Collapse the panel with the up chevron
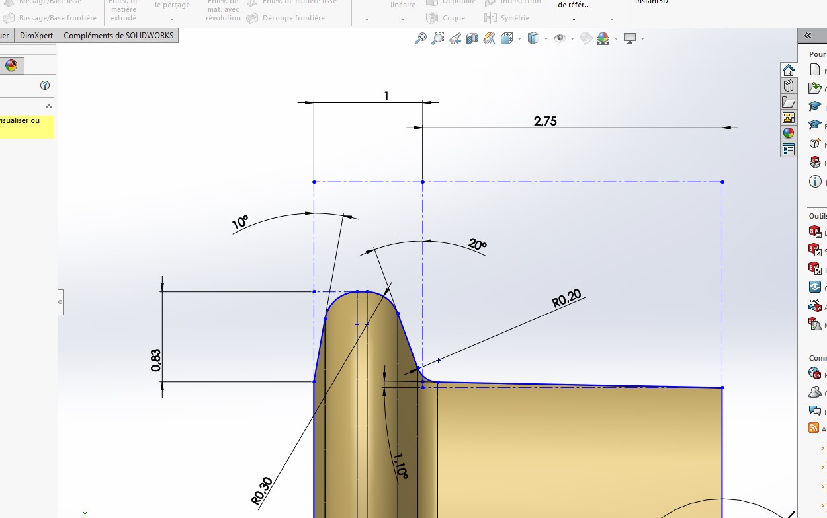Screen dimensions: 827x518 pyautogui.click(x=49, y=106)
